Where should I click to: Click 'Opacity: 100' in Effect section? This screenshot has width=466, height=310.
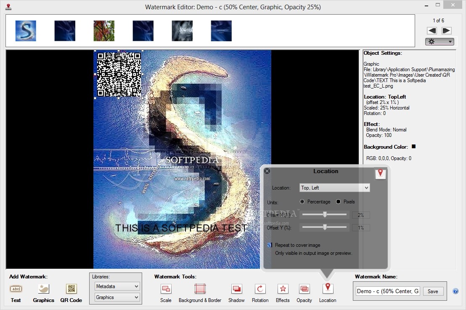(x=379, y=135)
